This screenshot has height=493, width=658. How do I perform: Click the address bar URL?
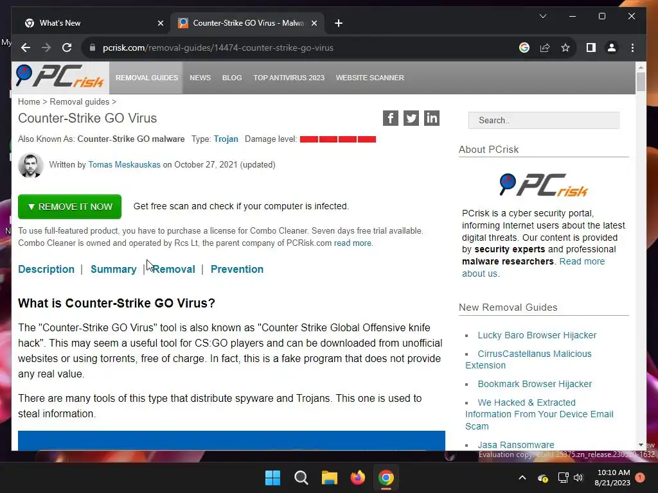(218, 48)
